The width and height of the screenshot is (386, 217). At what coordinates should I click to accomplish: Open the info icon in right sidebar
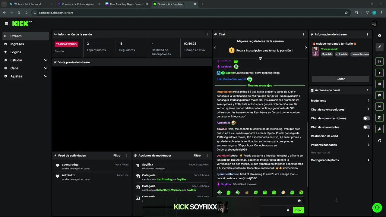(379, 36)
